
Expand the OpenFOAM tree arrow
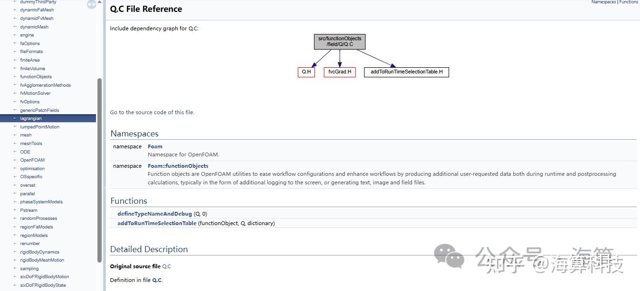pos(15,160)
